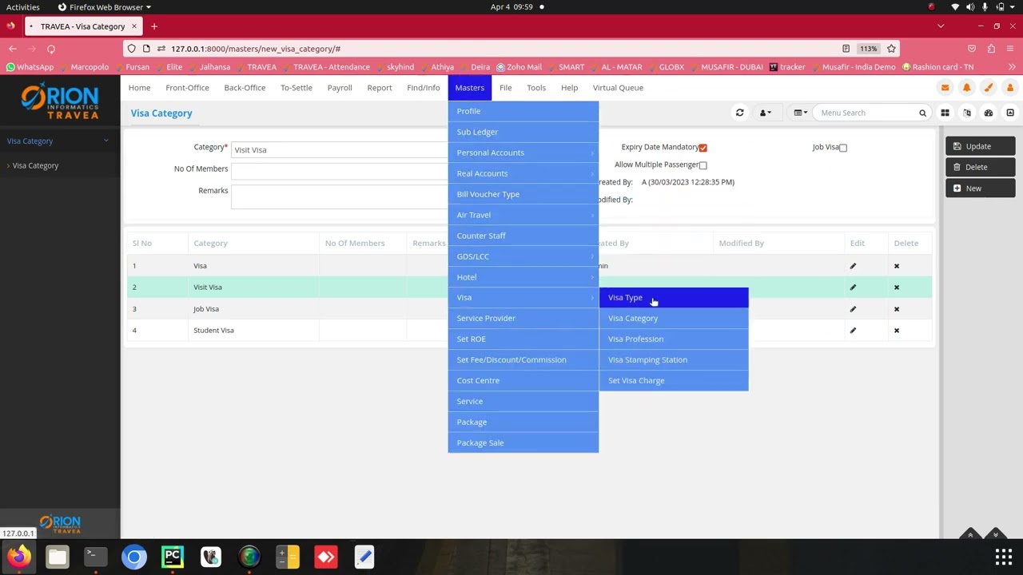Expand the Air Travel submenu
This screenshot has height=575, width=1023.
click(x=523, y=215)
